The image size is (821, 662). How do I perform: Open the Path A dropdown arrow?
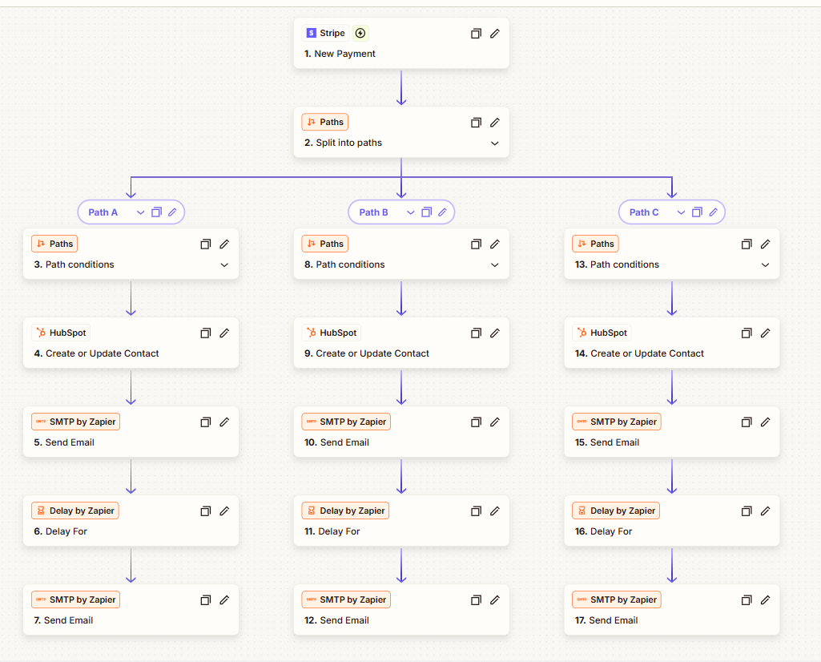pos(140,212)
